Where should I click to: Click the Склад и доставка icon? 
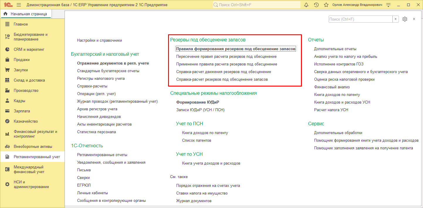point(8,80)
